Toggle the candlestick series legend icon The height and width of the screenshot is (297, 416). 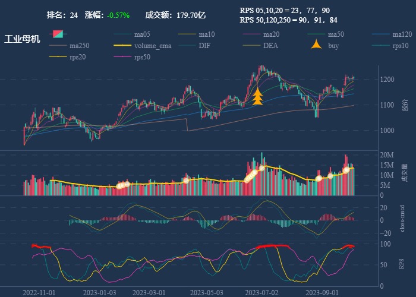pos(58,34)
